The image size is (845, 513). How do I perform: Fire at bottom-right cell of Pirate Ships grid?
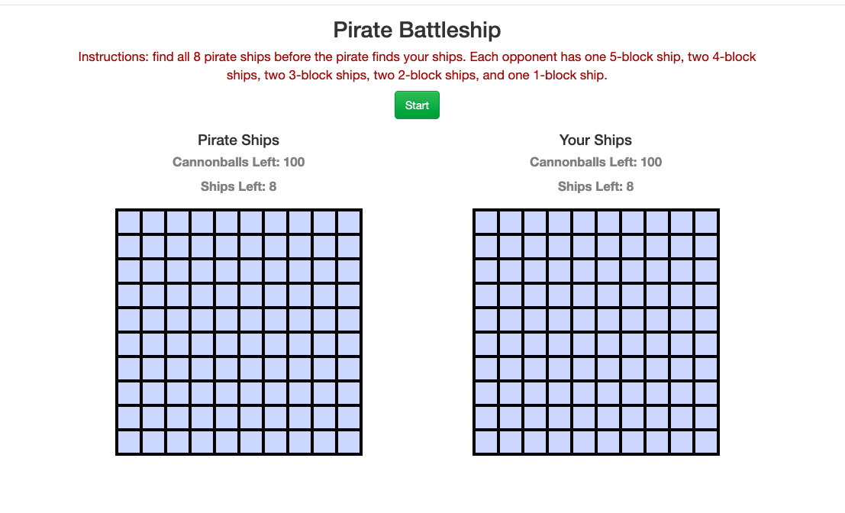[349, 442]
